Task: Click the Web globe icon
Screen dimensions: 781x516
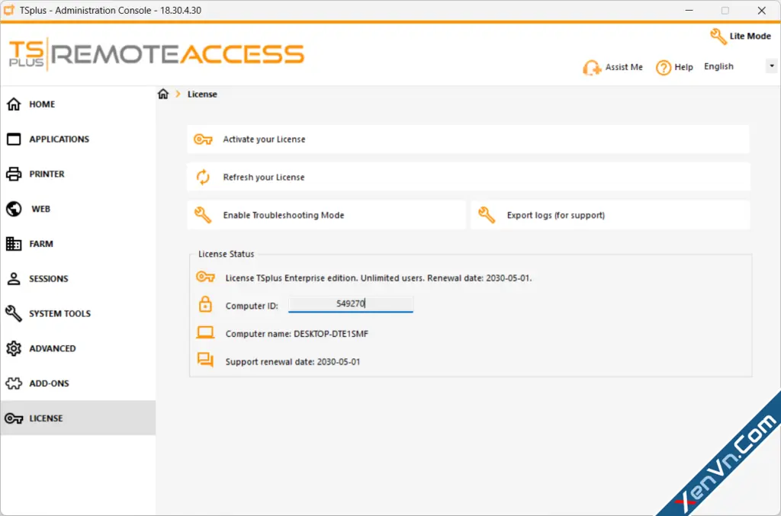Action: [14, 209]
